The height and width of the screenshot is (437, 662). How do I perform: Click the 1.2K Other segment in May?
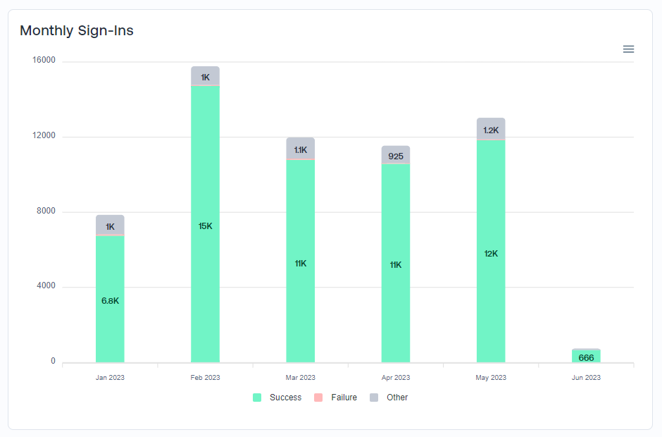491,129
